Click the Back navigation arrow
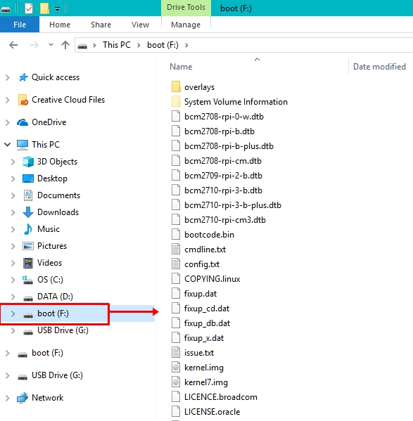The width and height of the screenshot is (413, 421). coord(13,45)
